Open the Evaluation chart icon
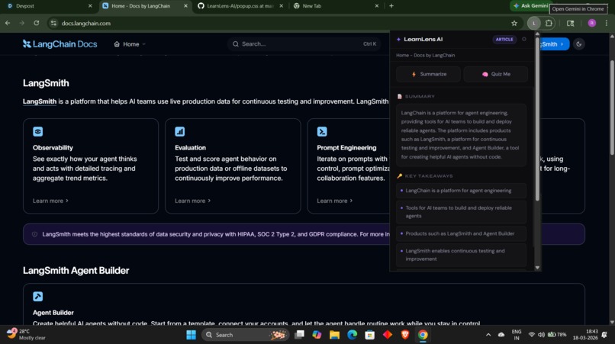Image resolution: width=615 pixels, height=344 pixels. 179,131
